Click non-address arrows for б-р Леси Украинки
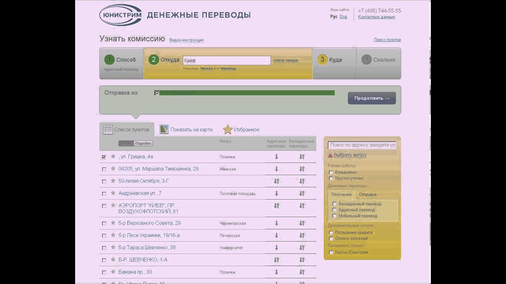 [x=302, y=235]
